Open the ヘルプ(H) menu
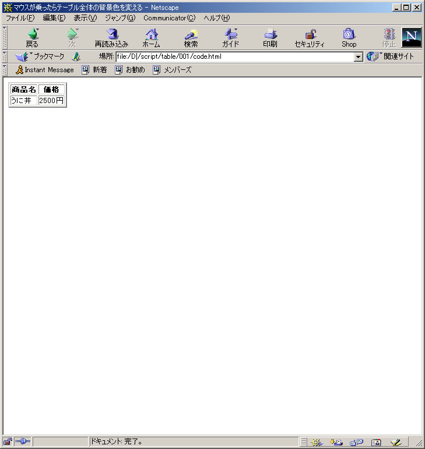 coord(217,18)
